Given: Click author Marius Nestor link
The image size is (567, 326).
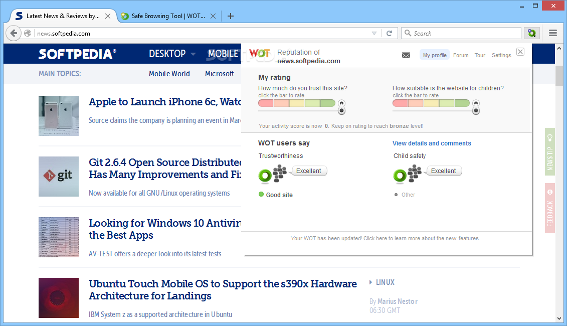Looking at the screenshot, I should point(398,301).
